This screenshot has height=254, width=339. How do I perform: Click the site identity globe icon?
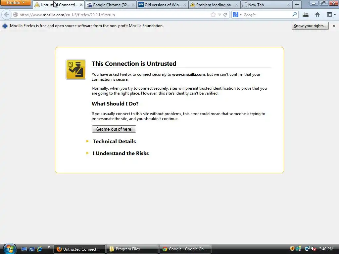tap(15, 15)
